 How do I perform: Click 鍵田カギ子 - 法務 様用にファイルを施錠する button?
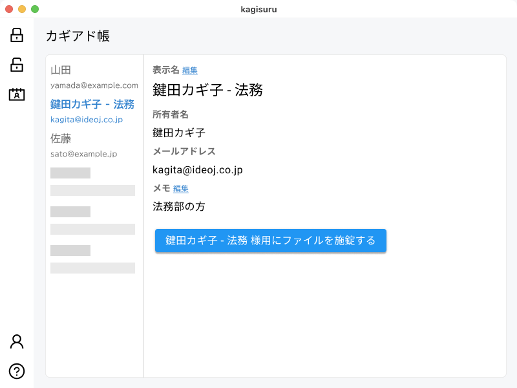coord(270,241)
